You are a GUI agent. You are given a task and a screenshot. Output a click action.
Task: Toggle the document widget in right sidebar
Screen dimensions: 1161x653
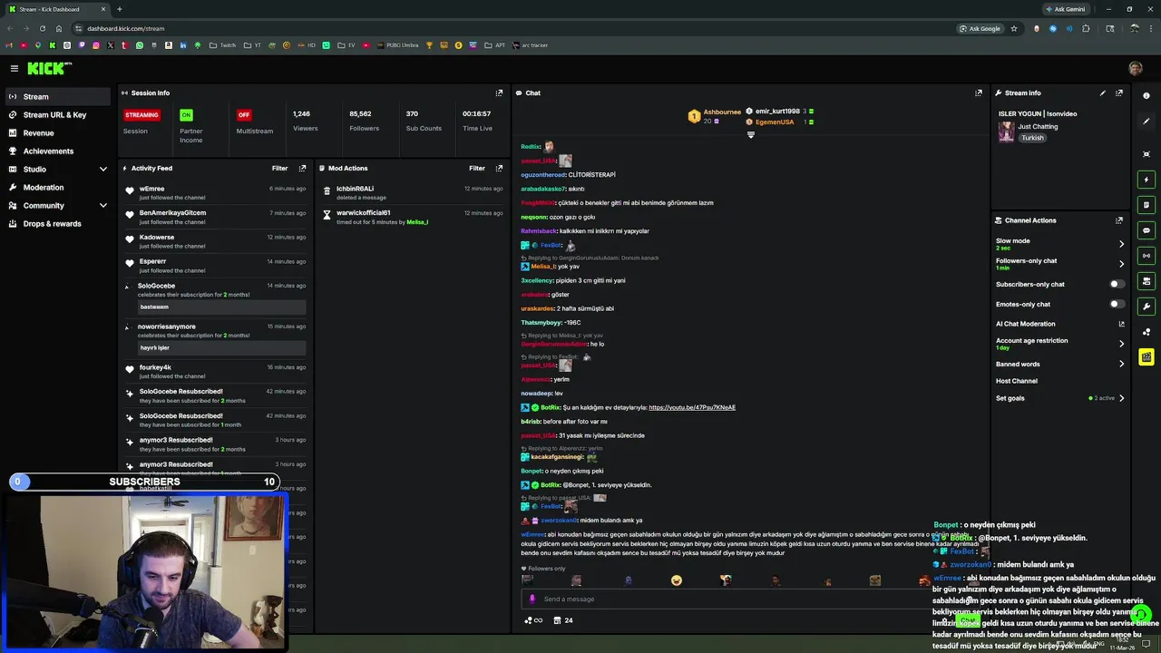(1146, 205)
